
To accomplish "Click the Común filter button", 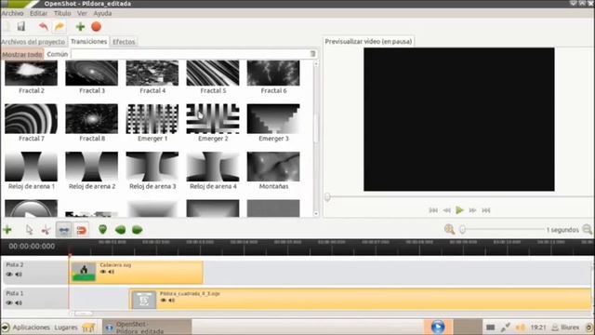I will pos(58,54).
